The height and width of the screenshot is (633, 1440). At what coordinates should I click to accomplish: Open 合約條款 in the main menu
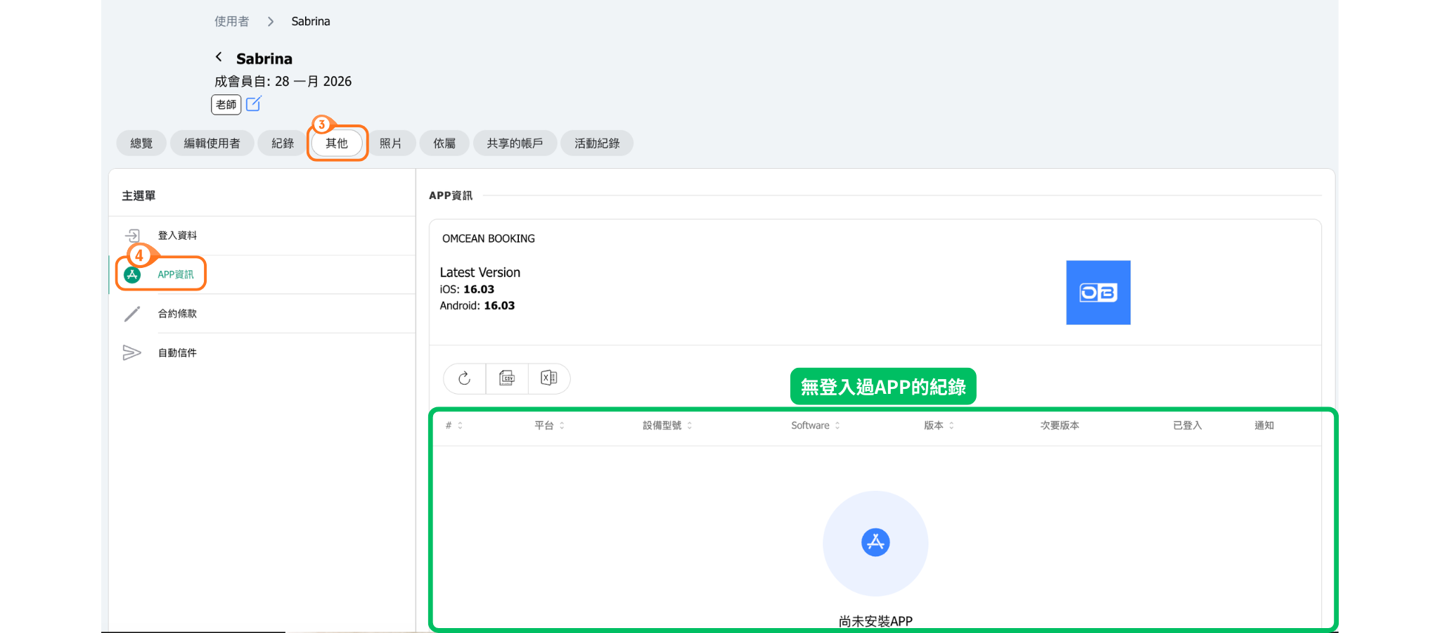point(177,314)
